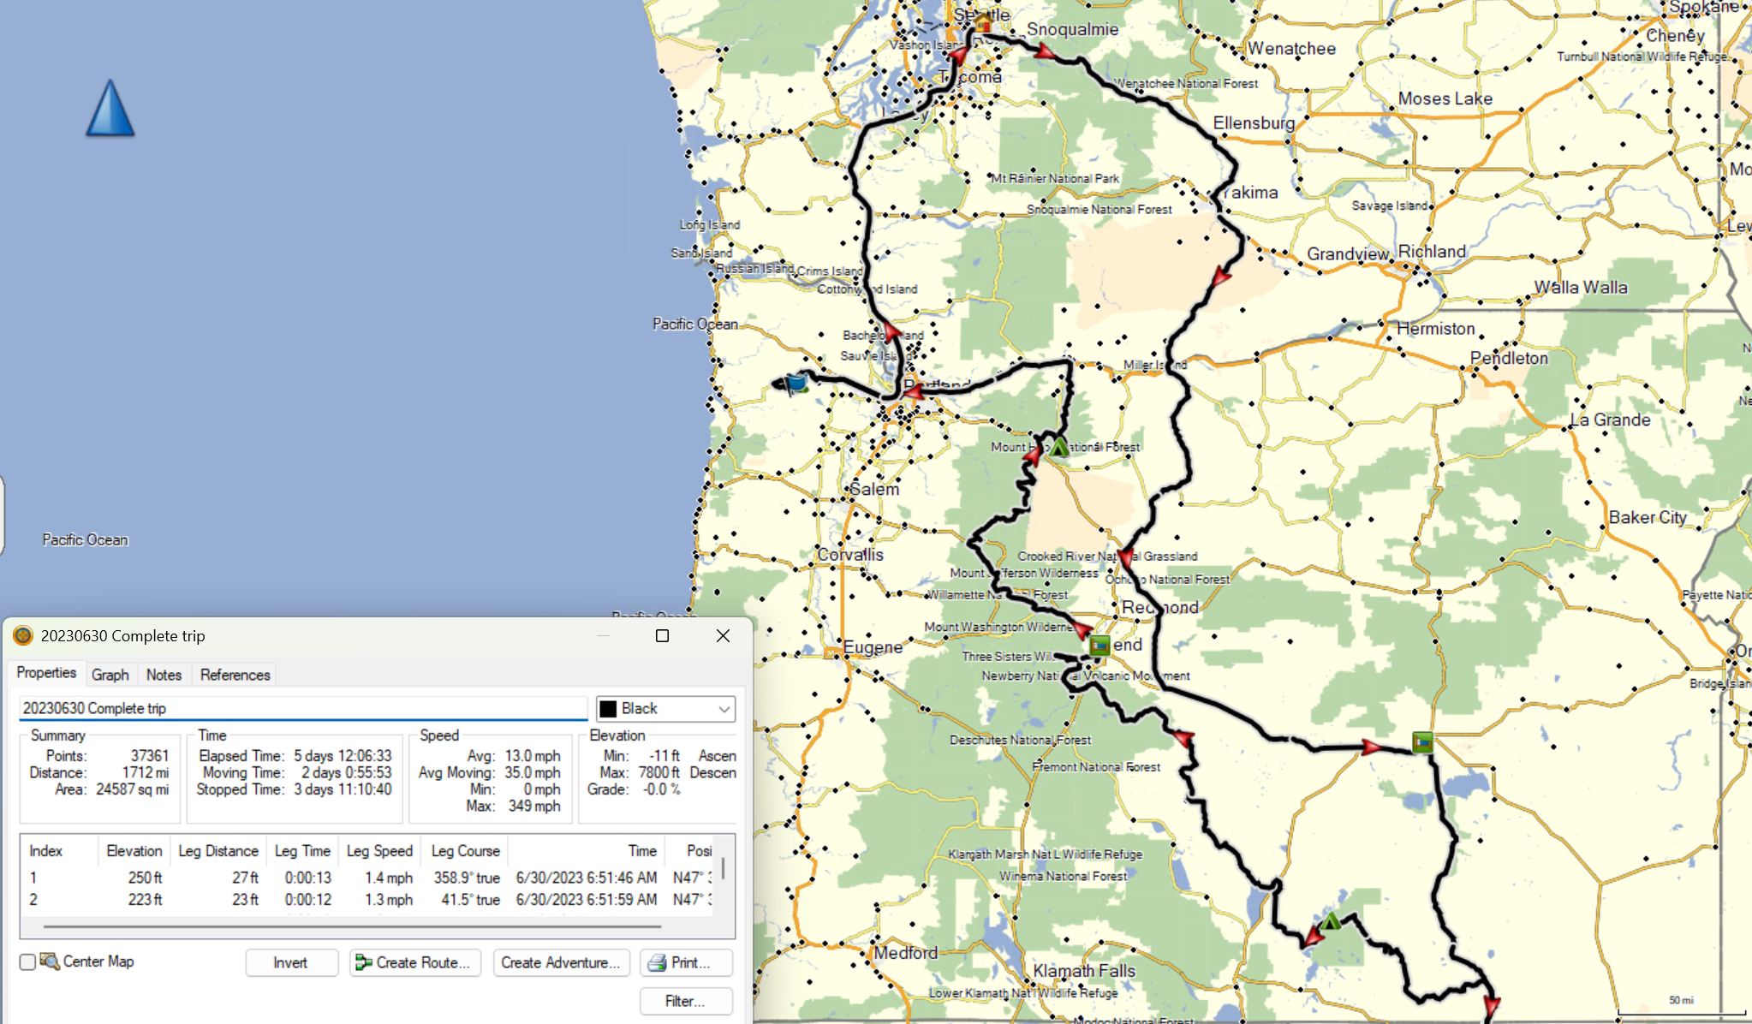Click the BaseCamp icon in dialog title bar

[23, 636]
